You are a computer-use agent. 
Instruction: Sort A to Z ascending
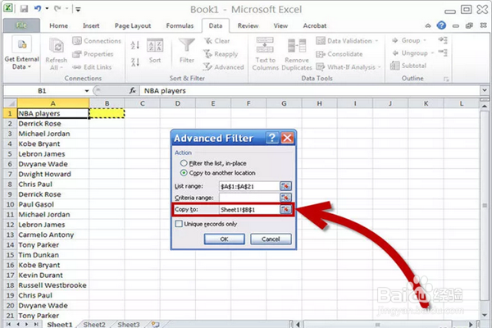135,45
